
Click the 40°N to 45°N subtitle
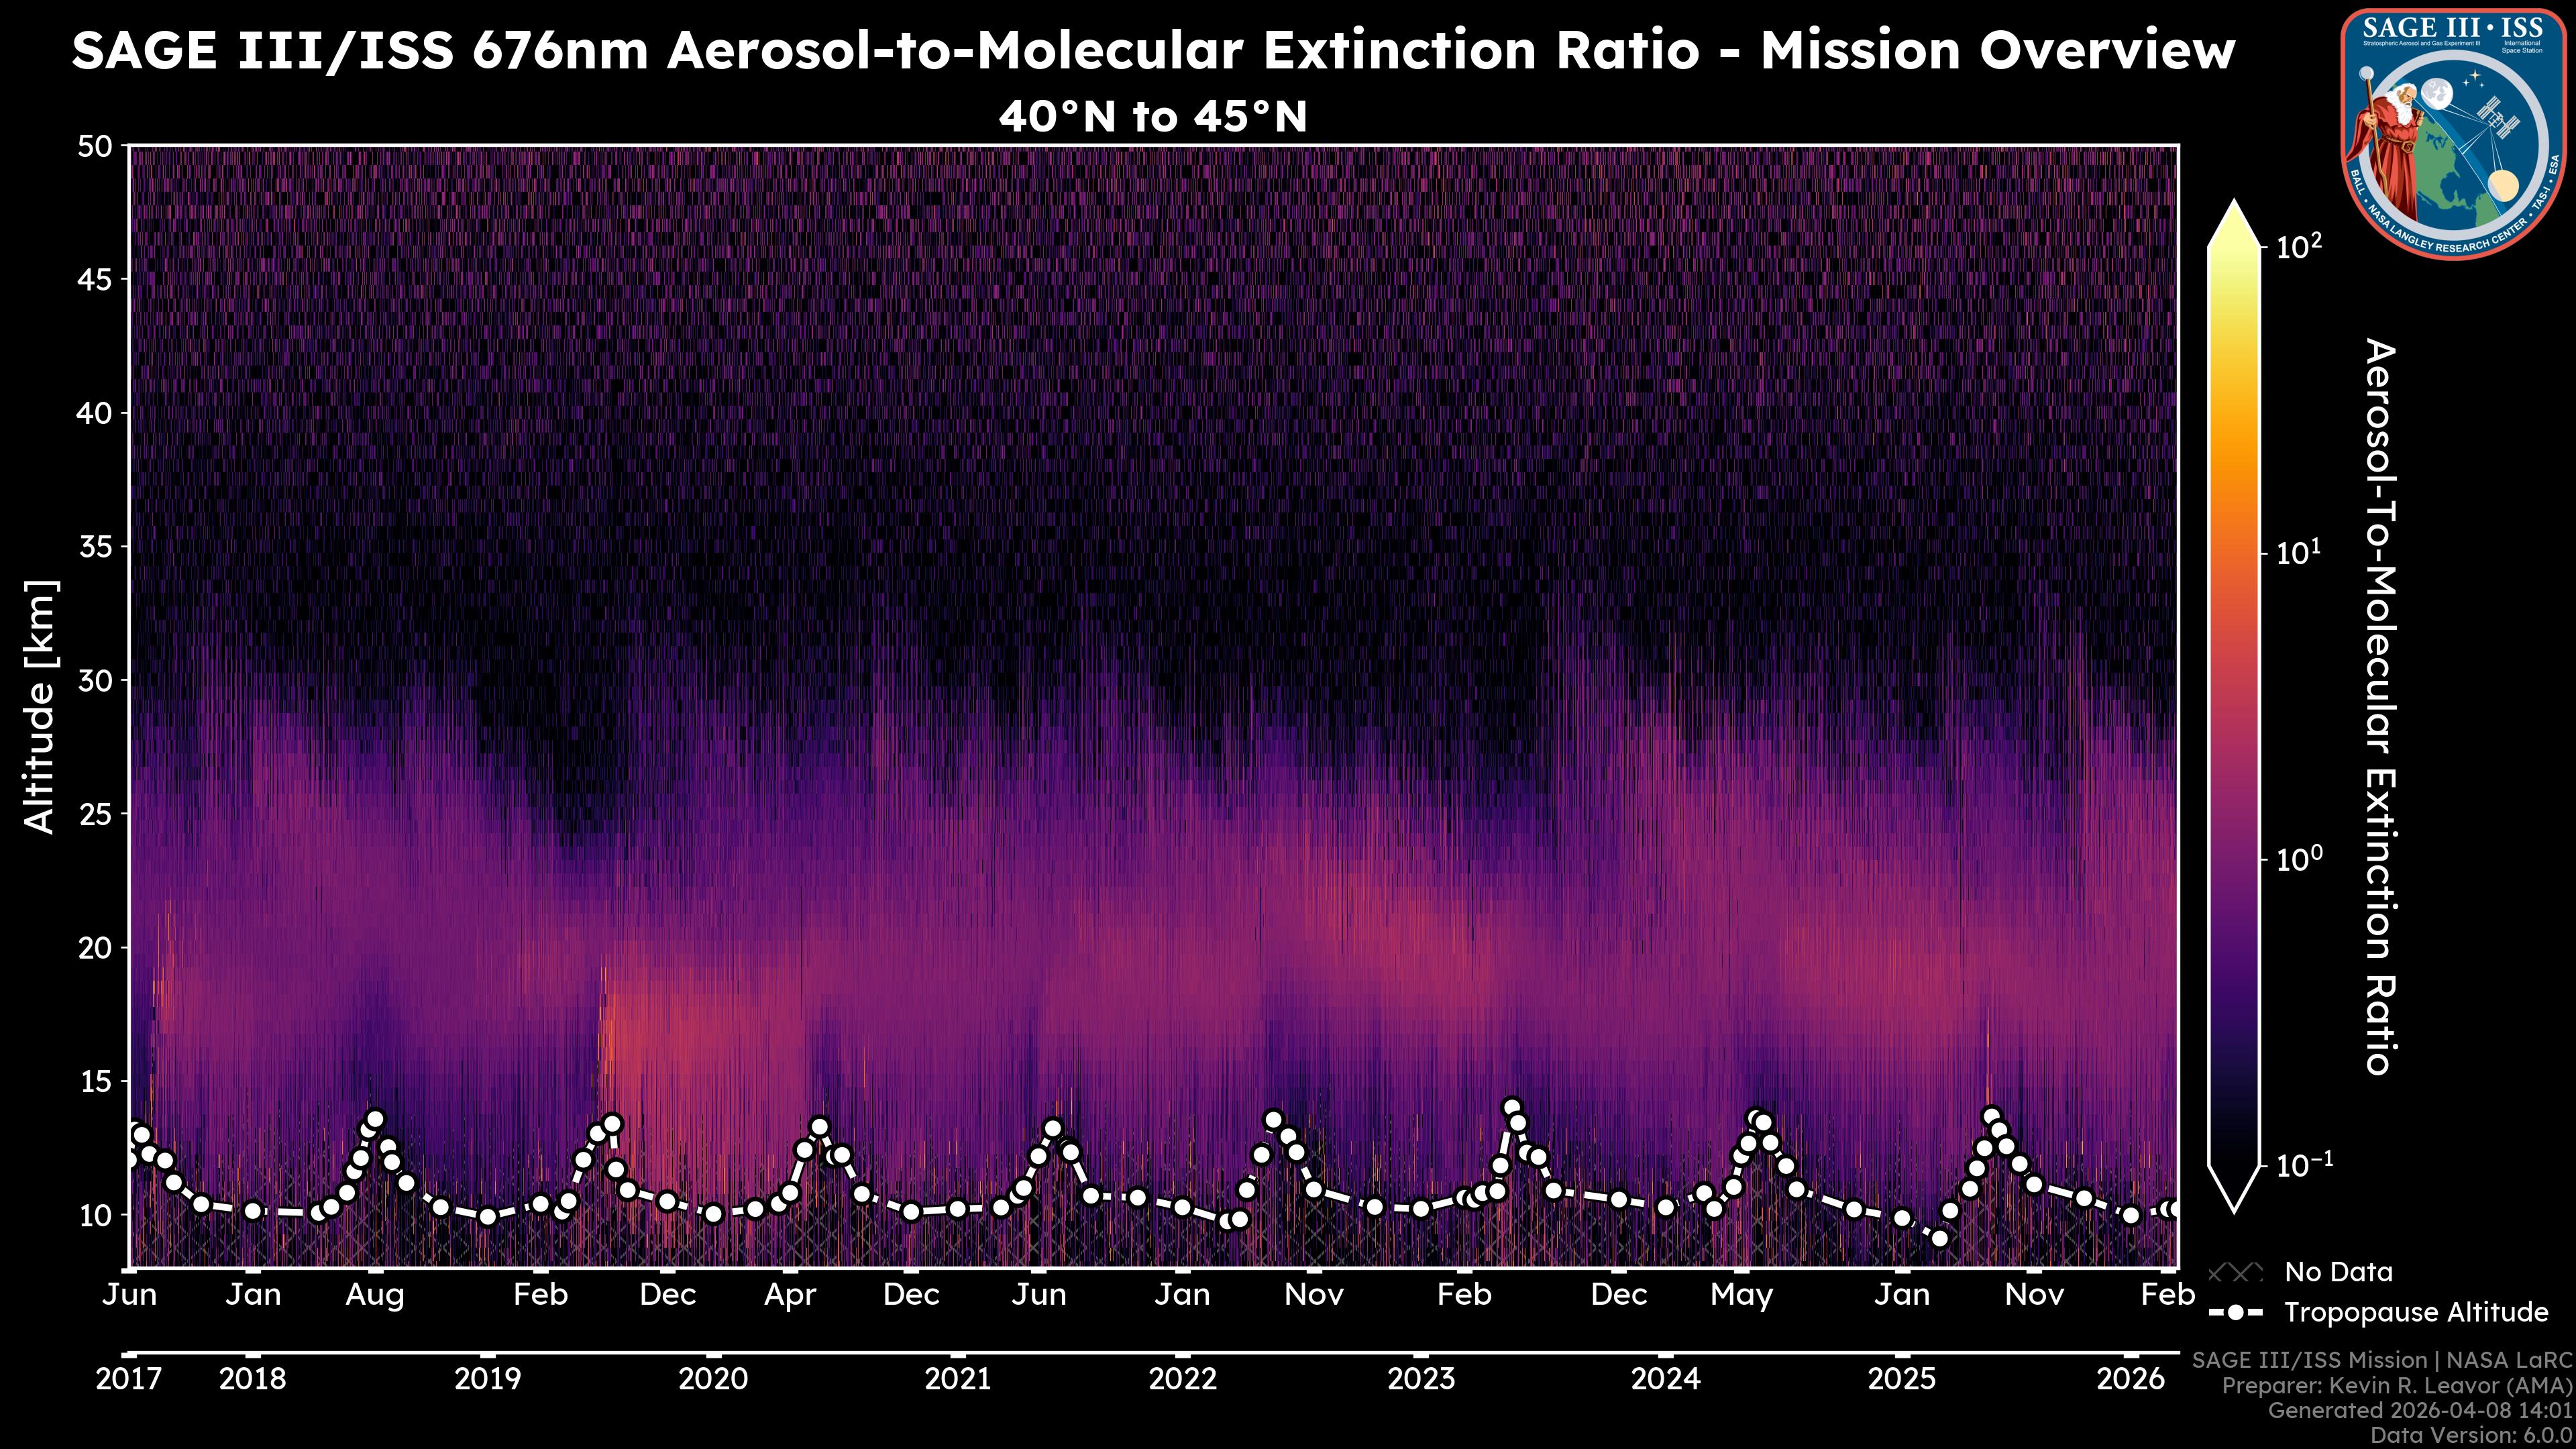tap(1153, 117)
